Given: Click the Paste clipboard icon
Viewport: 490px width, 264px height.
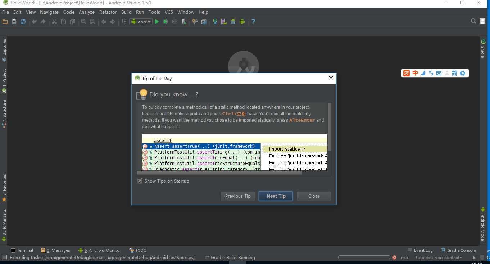Looking at the screenshot, I should [72, 22].
